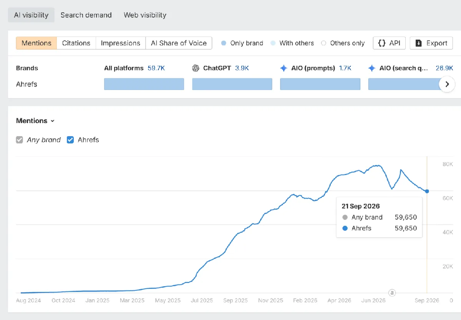Click the Ahrefs brand name row

(27, 84)
